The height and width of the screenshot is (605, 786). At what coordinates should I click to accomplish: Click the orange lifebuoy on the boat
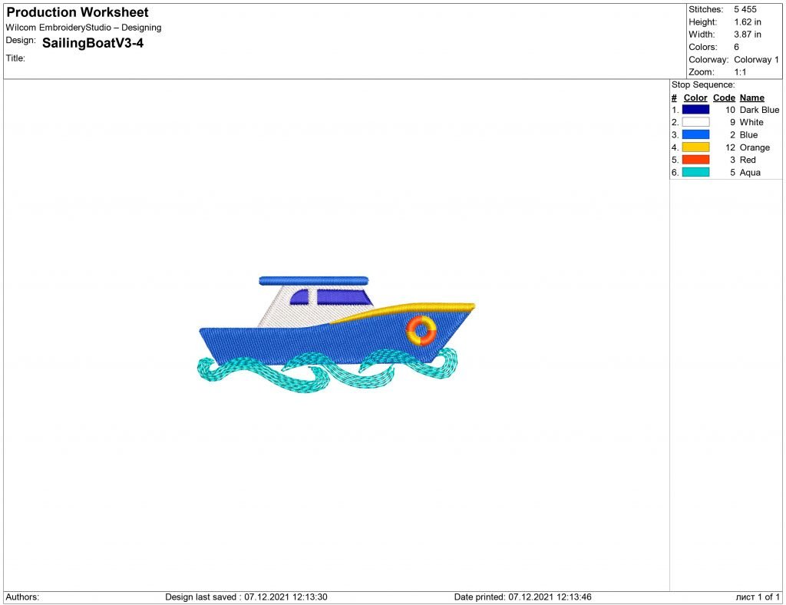422,329
